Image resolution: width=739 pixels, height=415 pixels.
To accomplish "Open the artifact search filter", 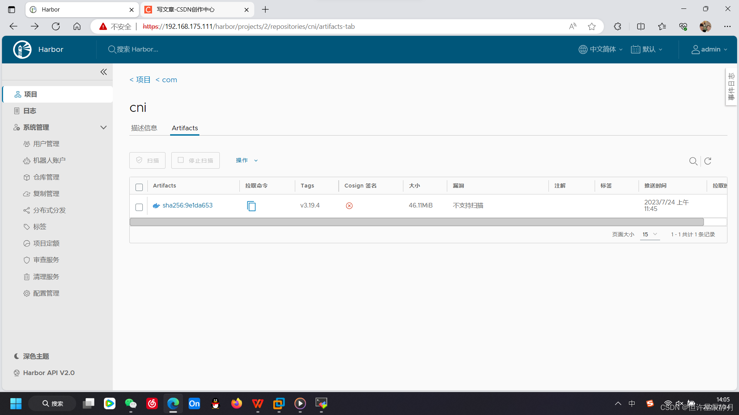I will 694,161.
